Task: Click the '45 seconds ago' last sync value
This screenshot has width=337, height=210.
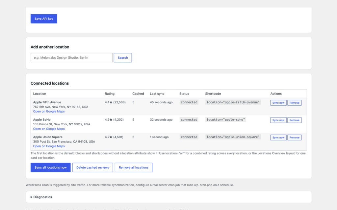Action: click(x=161, y=102)
